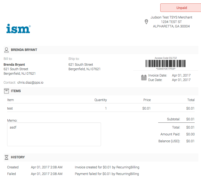The width and height of the screenshot is (201, 180).
Task: Click the Payment failed history entry
Action: tap(107, 174)
